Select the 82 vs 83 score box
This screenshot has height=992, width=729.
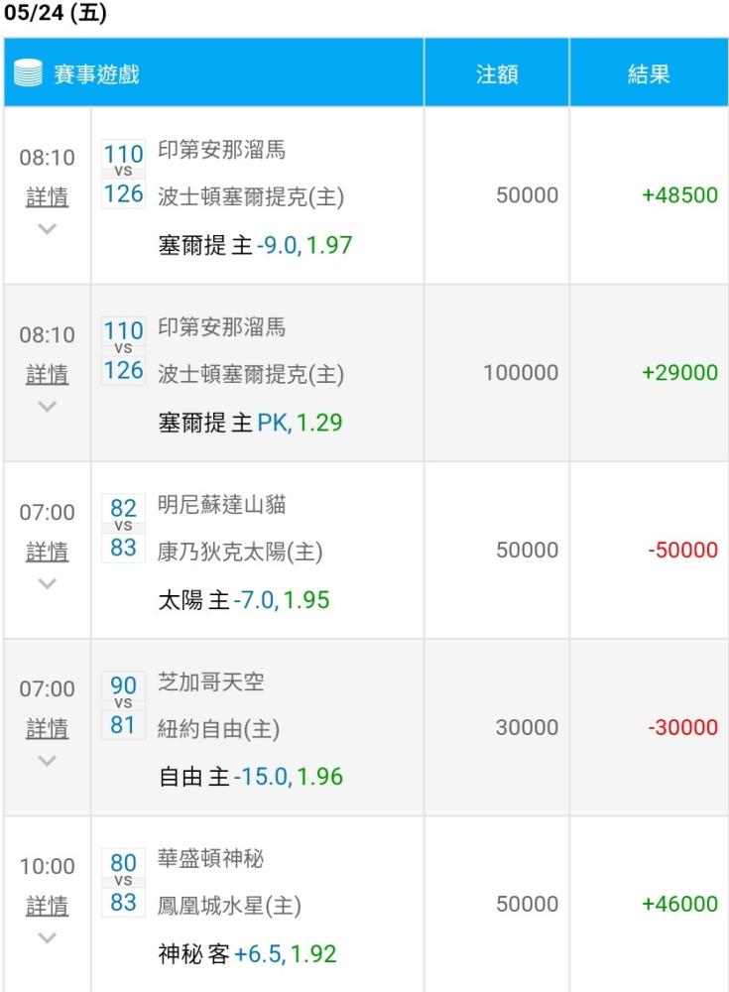tap(123, 528)
